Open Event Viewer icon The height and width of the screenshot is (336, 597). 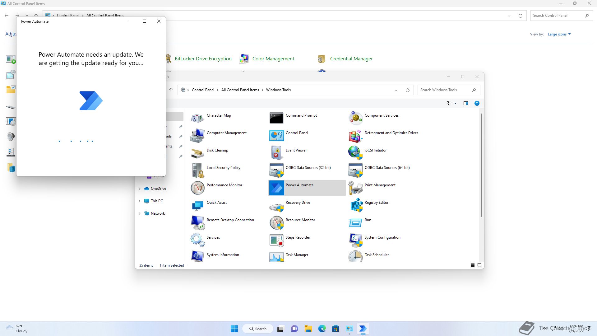276,153
